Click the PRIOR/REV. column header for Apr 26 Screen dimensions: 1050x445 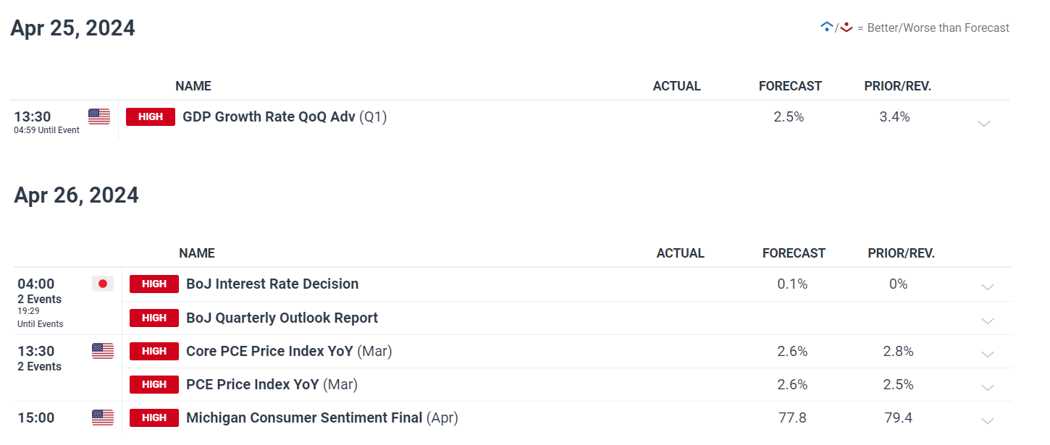pos(902,253)
